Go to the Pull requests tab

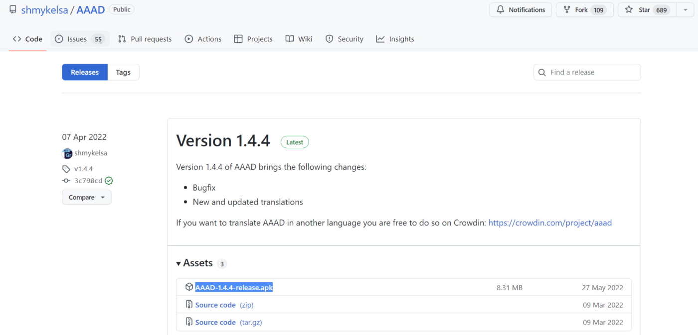(x=145, y=39)
